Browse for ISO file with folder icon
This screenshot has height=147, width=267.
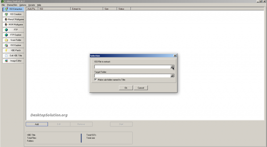coord(172,67)
